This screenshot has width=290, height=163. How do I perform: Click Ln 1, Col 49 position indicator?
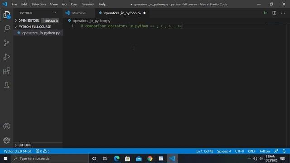point(204,151)
